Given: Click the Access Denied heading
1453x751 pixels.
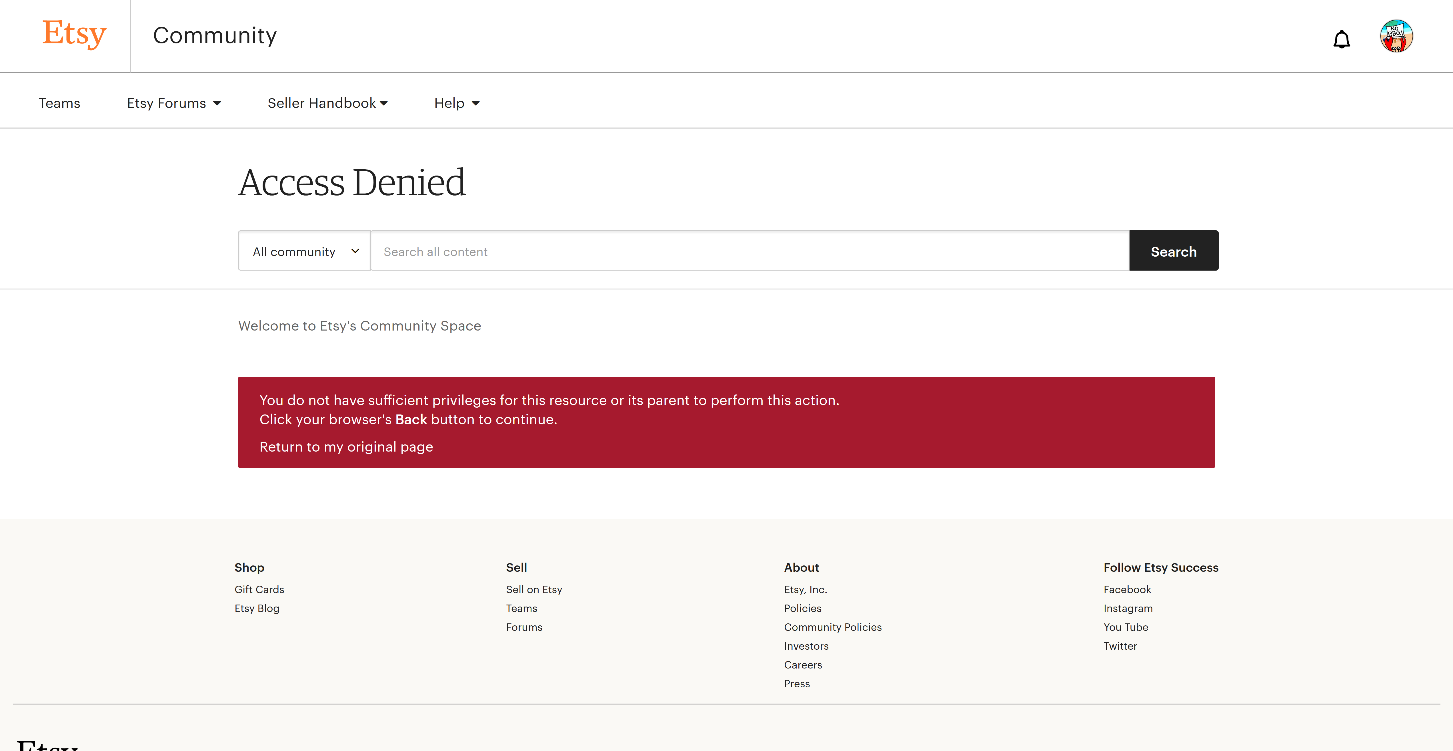Looking at the screenshot, I should (x=352, y=182).
